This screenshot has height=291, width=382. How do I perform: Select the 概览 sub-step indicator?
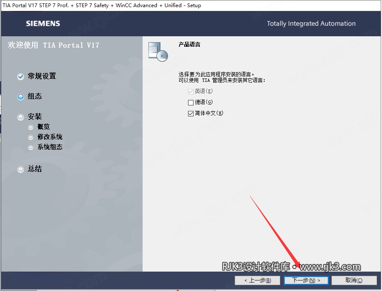[x=31, y=127]
